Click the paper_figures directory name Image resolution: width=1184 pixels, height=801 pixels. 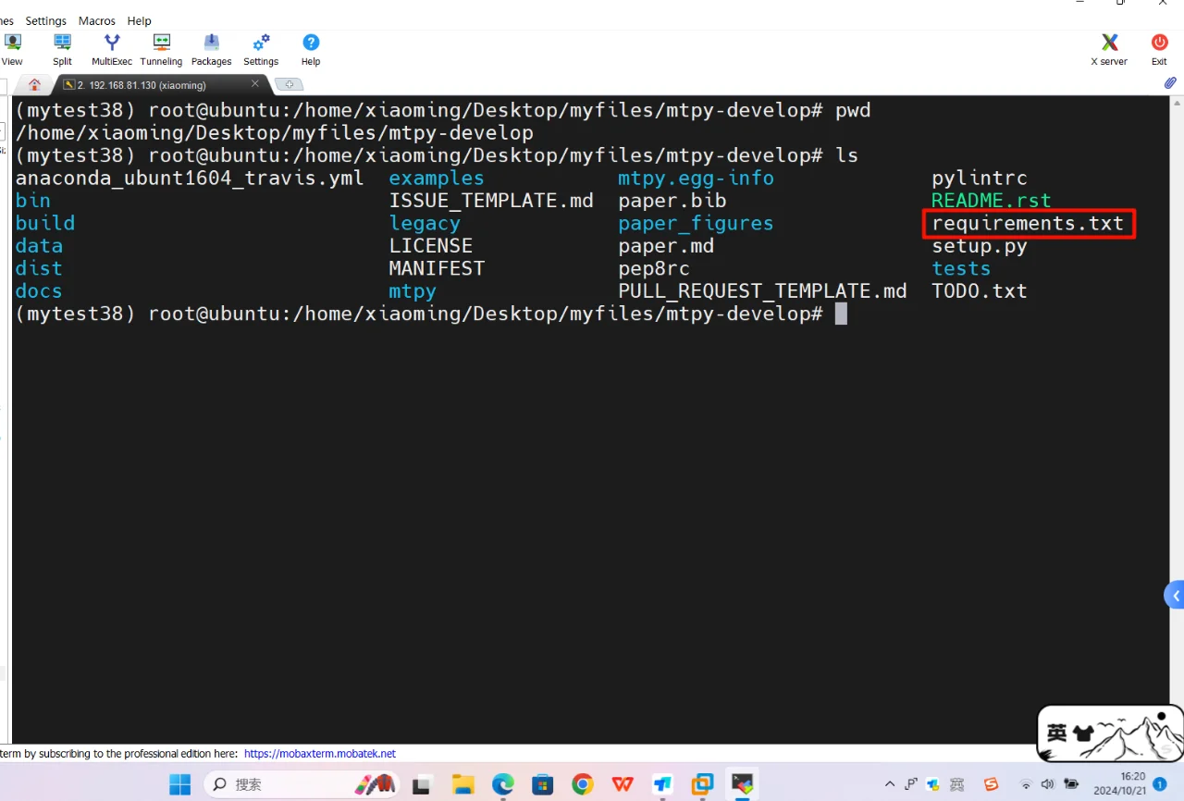tap(697, 224)
